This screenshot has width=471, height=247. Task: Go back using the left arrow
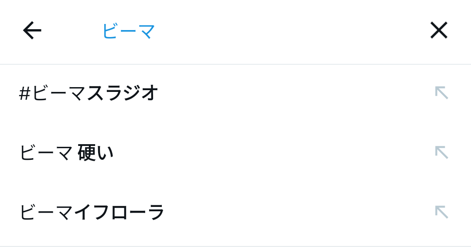[x=32, y=30]
